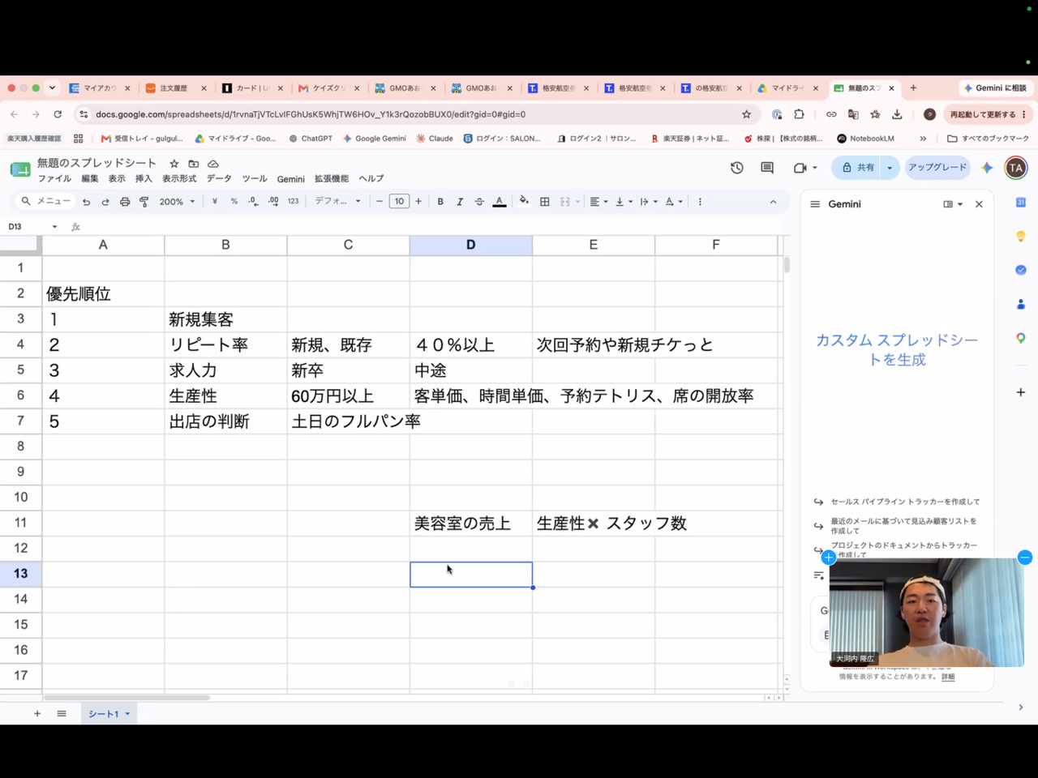Open more toolbar options menu
1038x778 pixels.
pos(700,202)
